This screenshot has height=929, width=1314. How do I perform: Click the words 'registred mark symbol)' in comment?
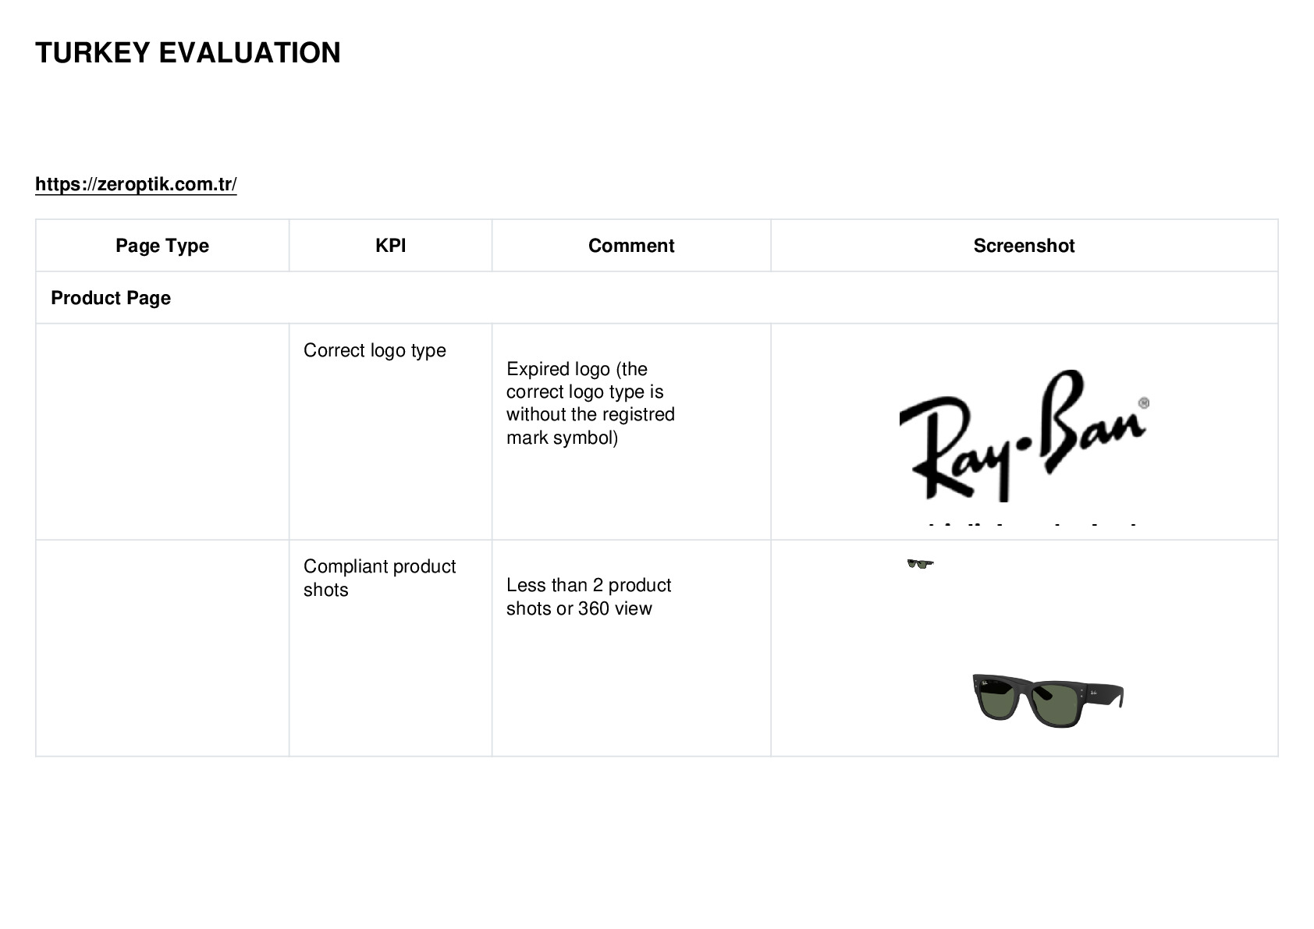pyautogui.click(x=591, y=426)
